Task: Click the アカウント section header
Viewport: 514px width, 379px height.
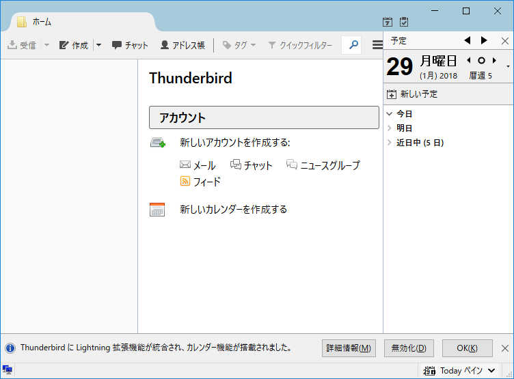Action: click(264, 117)
